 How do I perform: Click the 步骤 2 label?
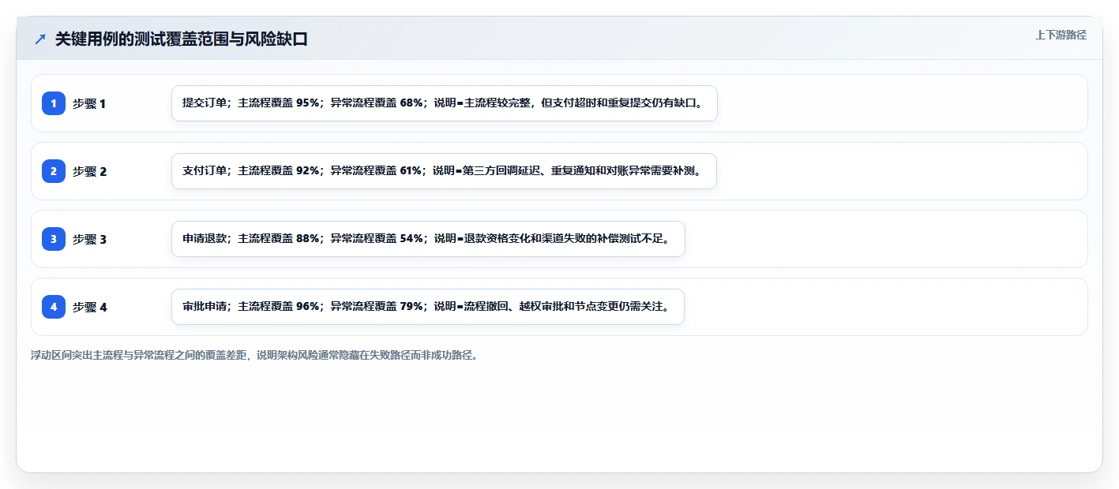point(89,172)
